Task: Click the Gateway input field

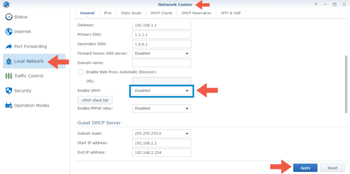Action: coord(162,25)
